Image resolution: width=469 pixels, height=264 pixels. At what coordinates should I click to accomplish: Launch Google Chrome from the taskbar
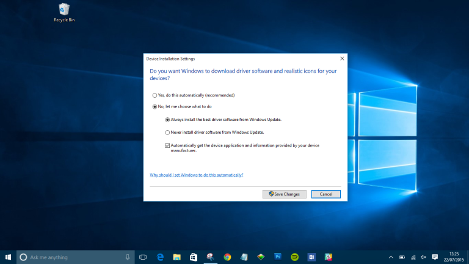pos(227,257)
